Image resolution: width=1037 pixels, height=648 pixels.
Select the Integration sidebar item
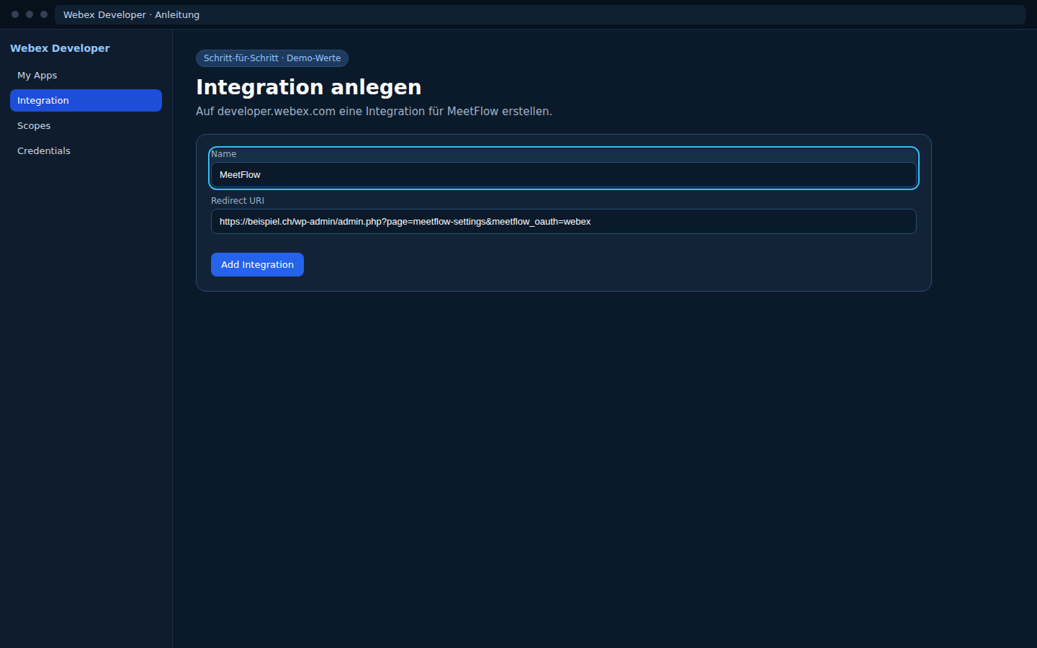tap(86, 101)
